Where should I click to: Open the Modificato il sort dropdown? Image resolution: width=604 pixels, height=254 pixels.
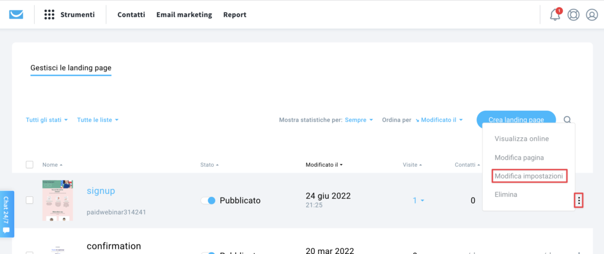tap(439, 120)
